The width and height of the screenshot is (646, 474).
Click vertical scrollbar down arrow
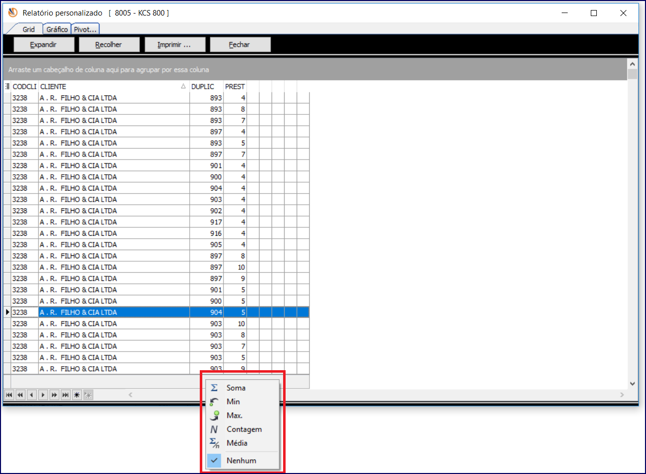click(632, 384)
